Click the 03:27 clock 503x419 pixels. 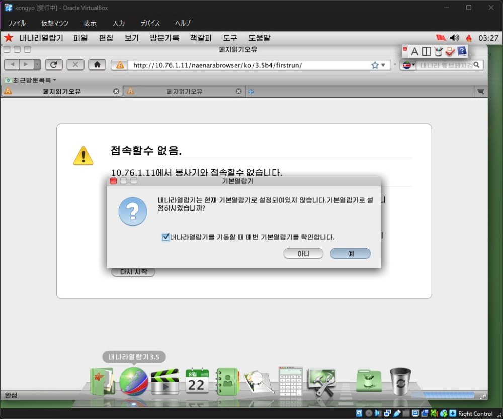tap(488, 38)
